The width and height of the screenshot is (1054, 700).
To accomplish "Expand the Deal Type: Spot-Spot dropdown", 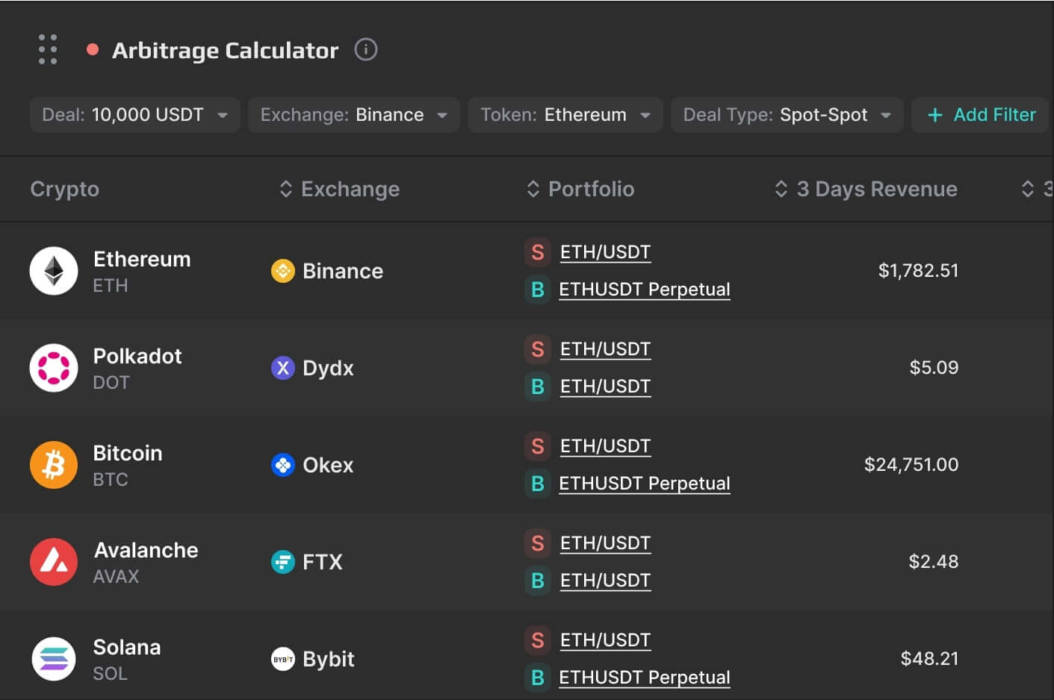I will pyautogui.click(x=787, y=115).
